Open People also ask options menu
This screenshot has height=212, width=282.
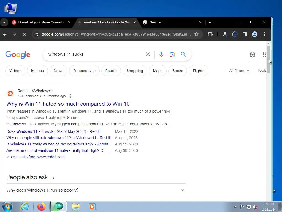[x=53, y=177]
